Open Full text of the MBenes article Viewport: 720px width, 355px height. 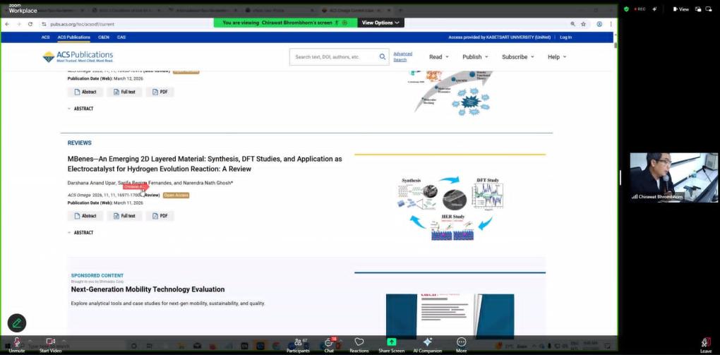click(x=124, y=216)
